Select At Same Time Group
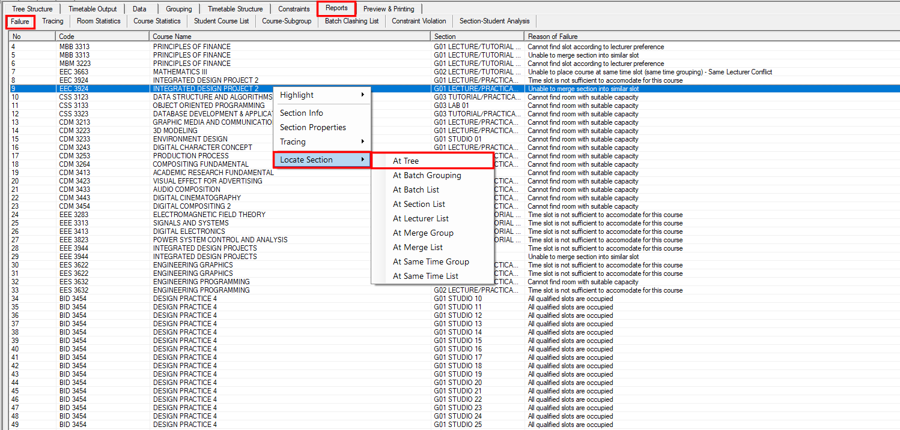The height and width of the screenshot is (430, 900). point(433,261)
